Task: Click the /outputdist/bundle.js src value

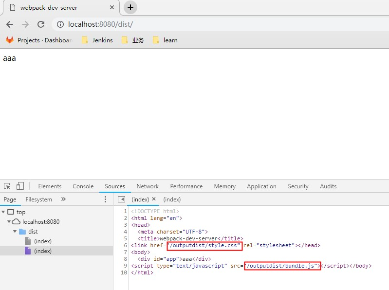Action: (x=282, y=266)
